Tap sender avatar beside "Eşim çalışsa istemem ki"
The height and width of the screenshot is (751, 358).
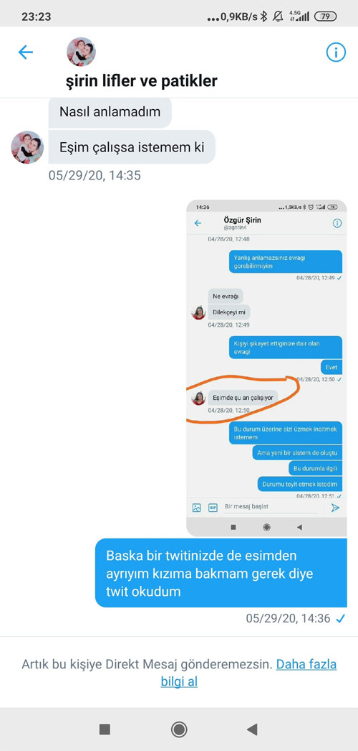27,147
